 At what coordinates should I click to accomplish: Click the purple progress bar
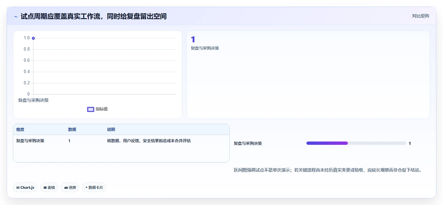click(x=327, y=143)
